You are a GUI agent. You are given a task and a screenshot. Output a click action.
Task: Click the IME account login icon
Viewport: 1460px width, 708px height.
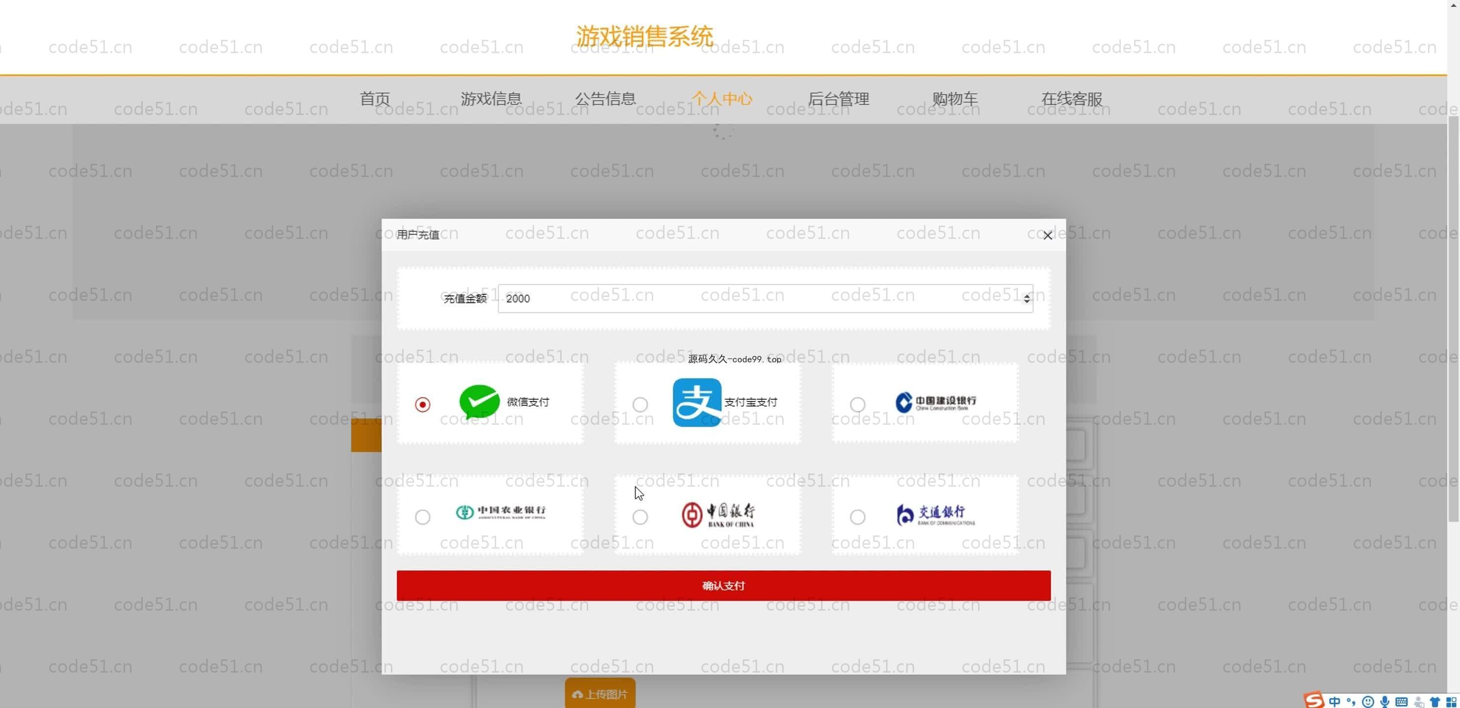pyautogui.click(x=1419, y=702)
